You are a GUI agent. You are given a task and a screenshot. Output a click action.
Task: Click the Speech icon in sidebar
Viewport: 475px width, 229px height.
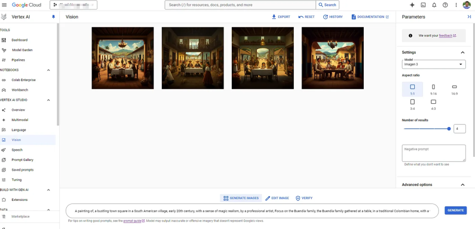[x=4, y=150]
